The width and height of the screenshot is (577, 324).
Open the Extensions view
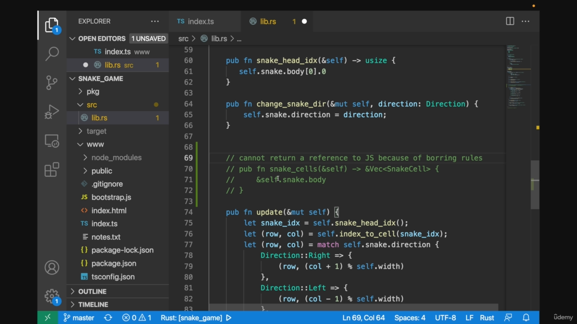[52, 170]
